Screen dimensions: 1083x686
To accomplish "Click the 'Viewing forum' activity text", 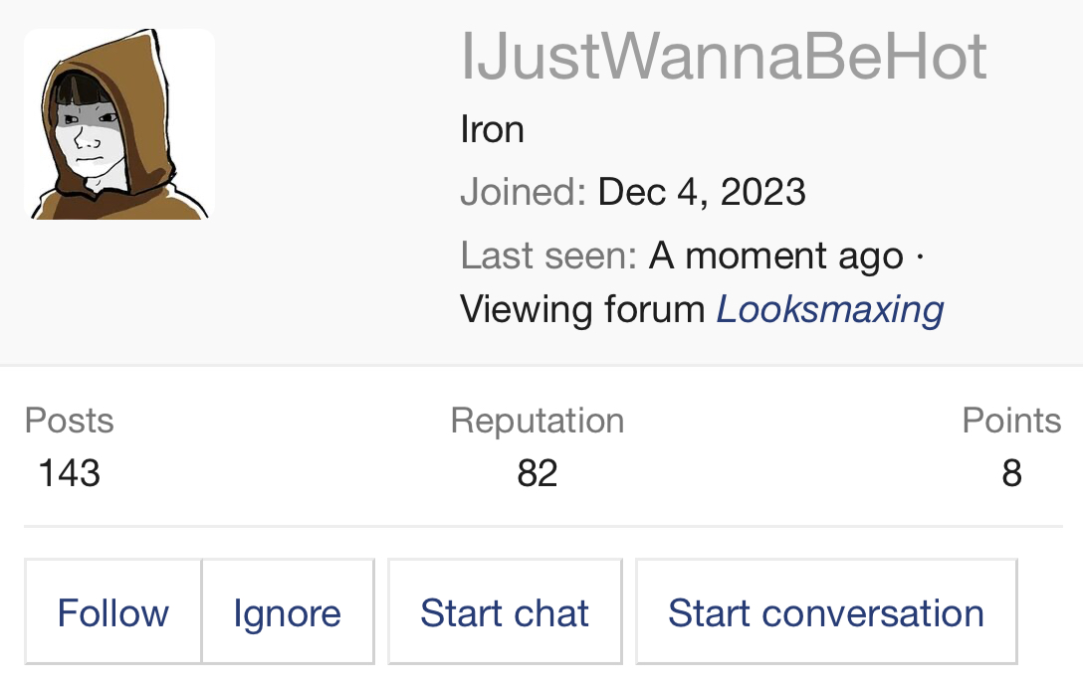I will 583,309.
